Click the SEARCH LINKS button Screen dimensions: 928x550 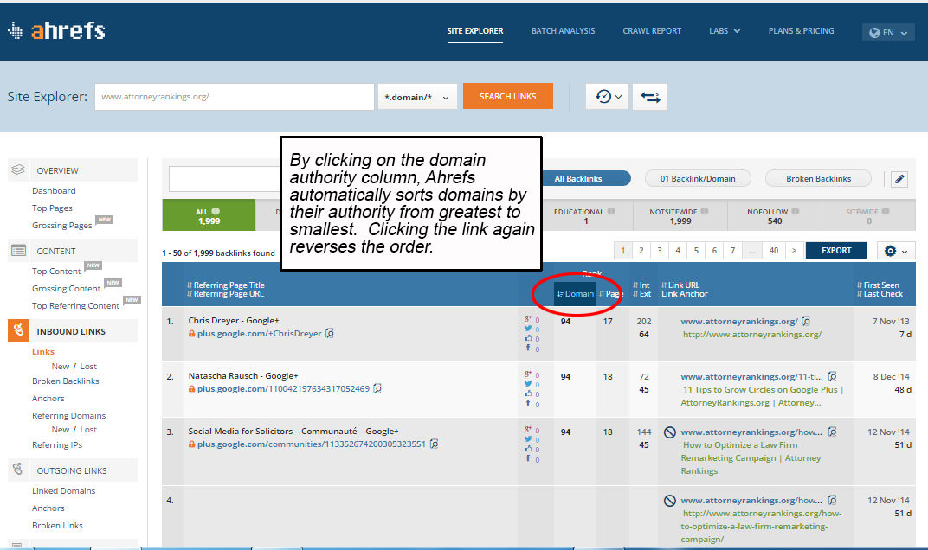tap(508, 96)
